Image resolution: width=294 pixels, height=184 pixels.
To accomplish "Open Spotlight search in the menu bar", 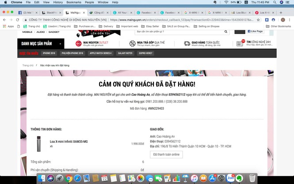I will point(275,2).
